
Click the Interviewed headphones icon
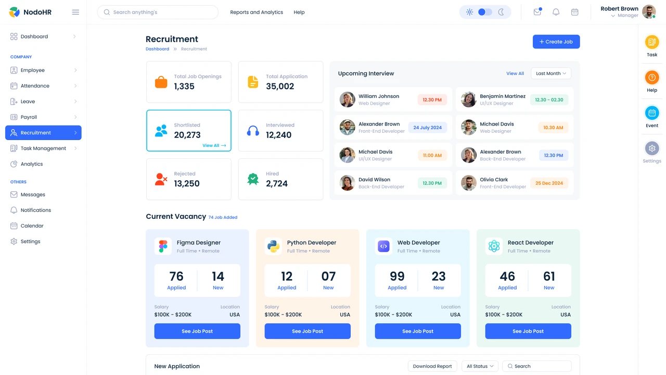click(253, 131)
